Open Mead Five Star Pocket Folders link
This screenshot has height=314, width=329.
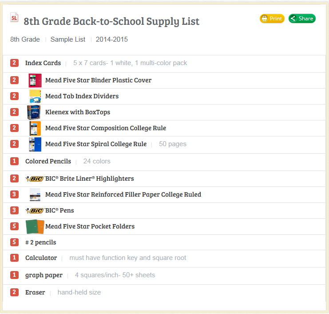tap(90, 226)
